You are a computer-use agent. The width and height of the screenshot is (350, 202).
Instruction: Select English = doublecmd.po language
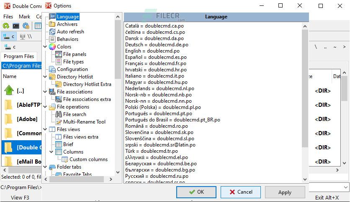(x=152, y=51)
